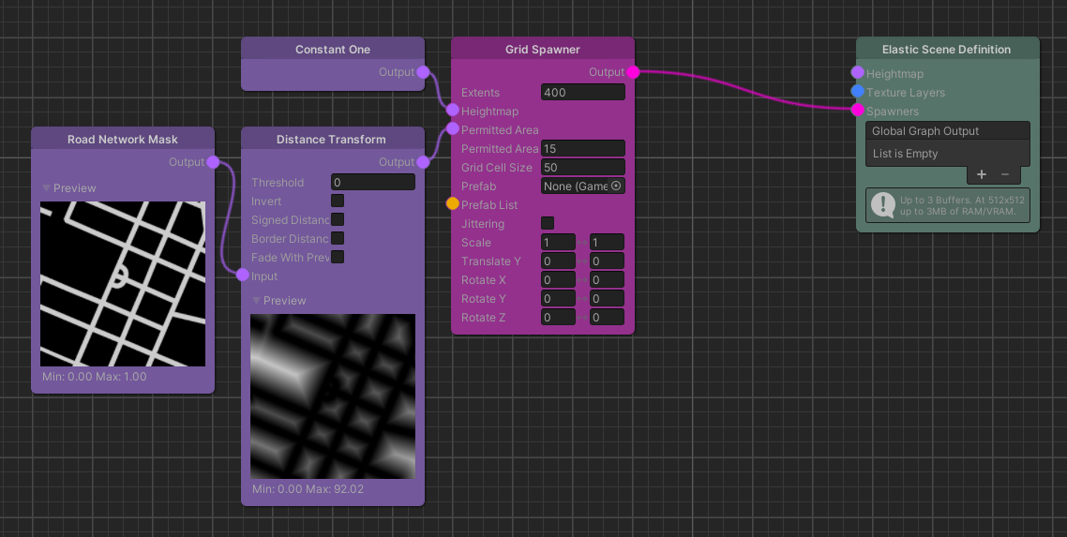
Task: Tick the Border Distance checkbox
Action: pyautogui.click(x=338, y=238)
